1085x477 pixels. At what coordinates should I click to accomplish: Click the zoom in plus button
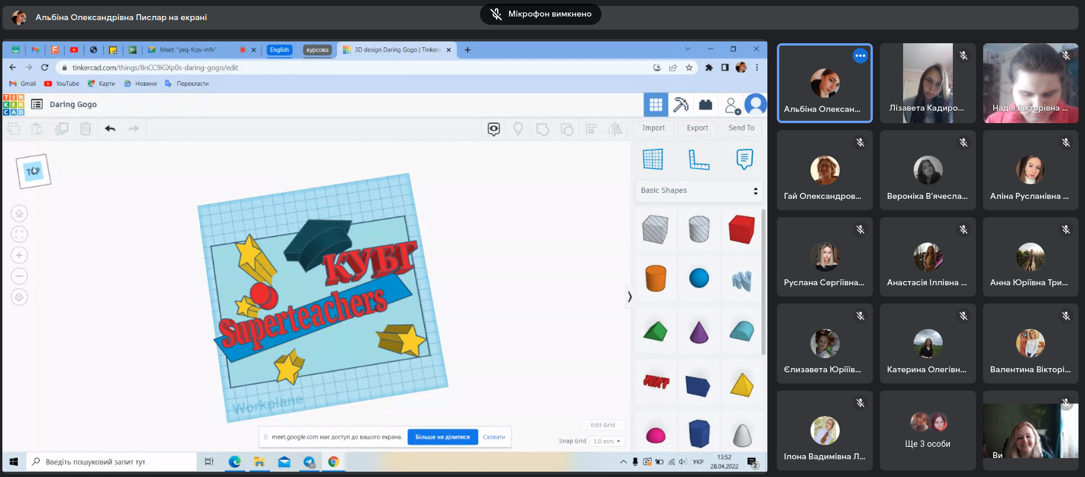(20, 255)
